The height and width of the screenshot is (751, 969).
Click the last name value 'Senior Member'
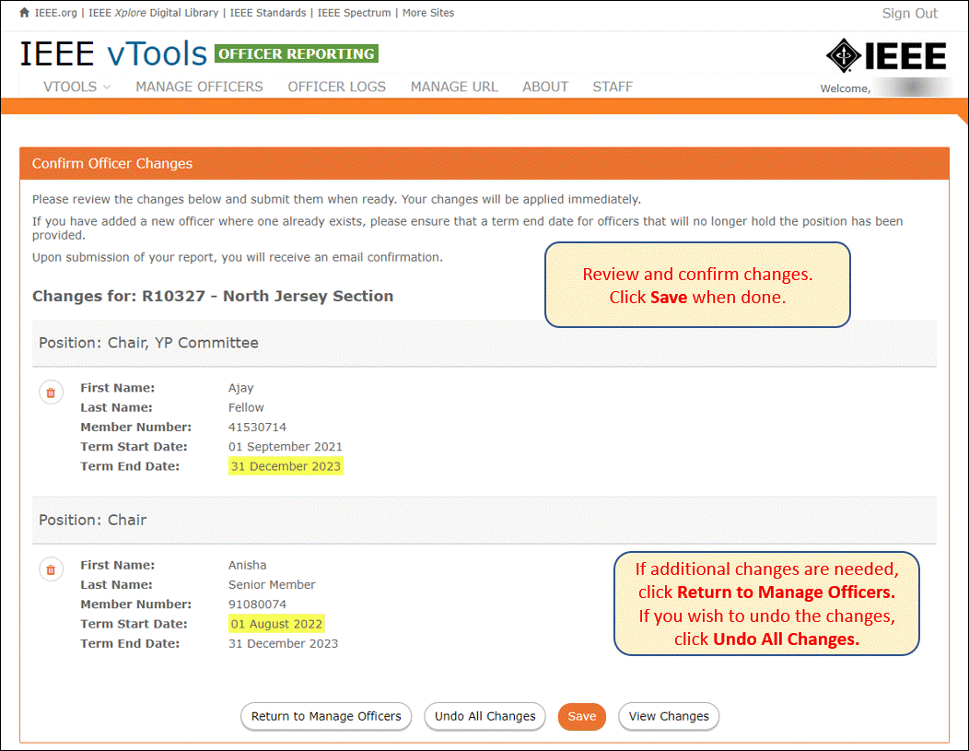click(x=272, y=585)
